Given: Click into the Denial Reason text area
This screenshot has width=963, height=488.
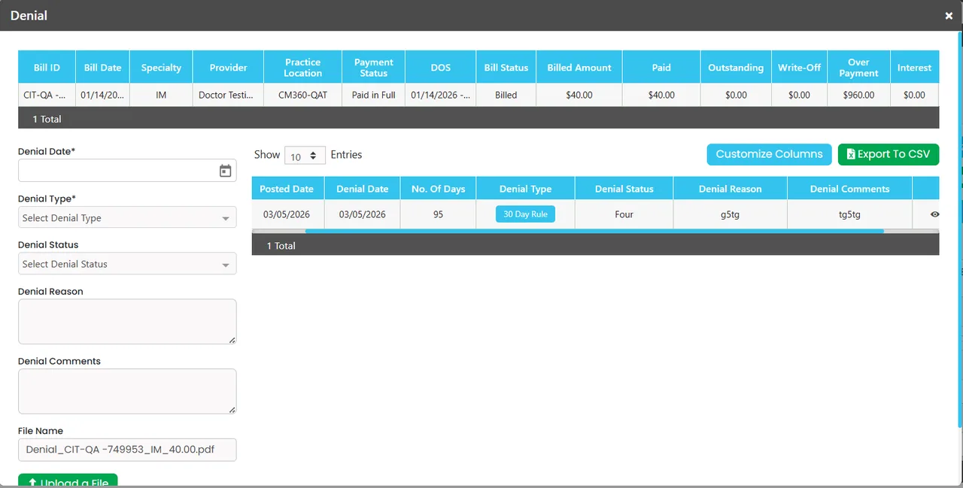Looking at the screenshot, I should click(127, 322).
